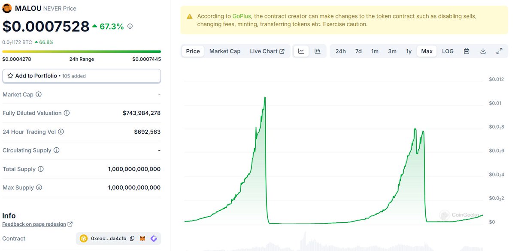The width and height of the screenshot is (515, 251).
Task: Switch to candlestick chart view icon
Action: coord(318,51)
